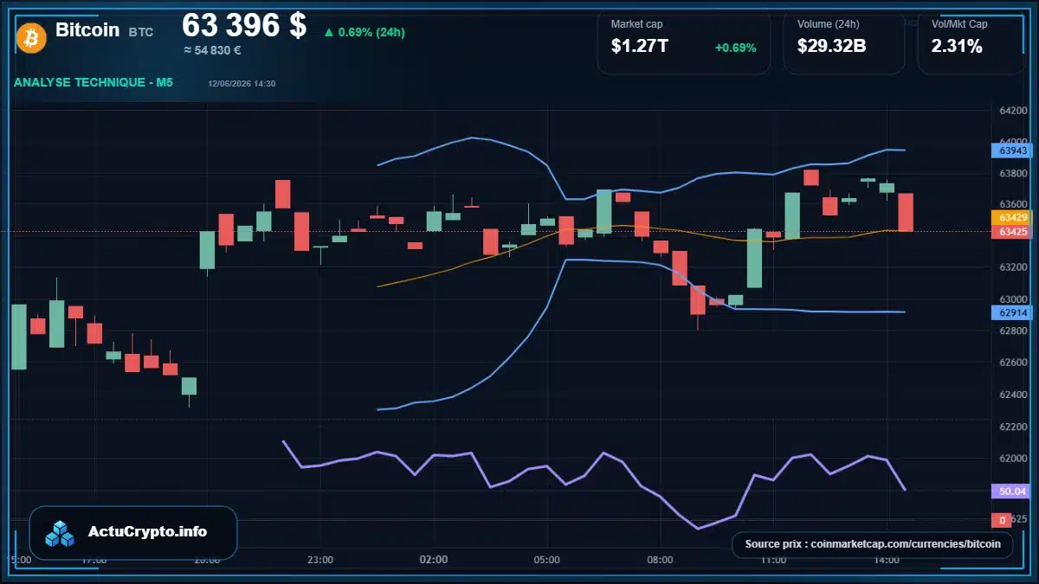Click the 63200 price axis tick
This screenshot has width=1039, height=584.
pos(1013,267)
